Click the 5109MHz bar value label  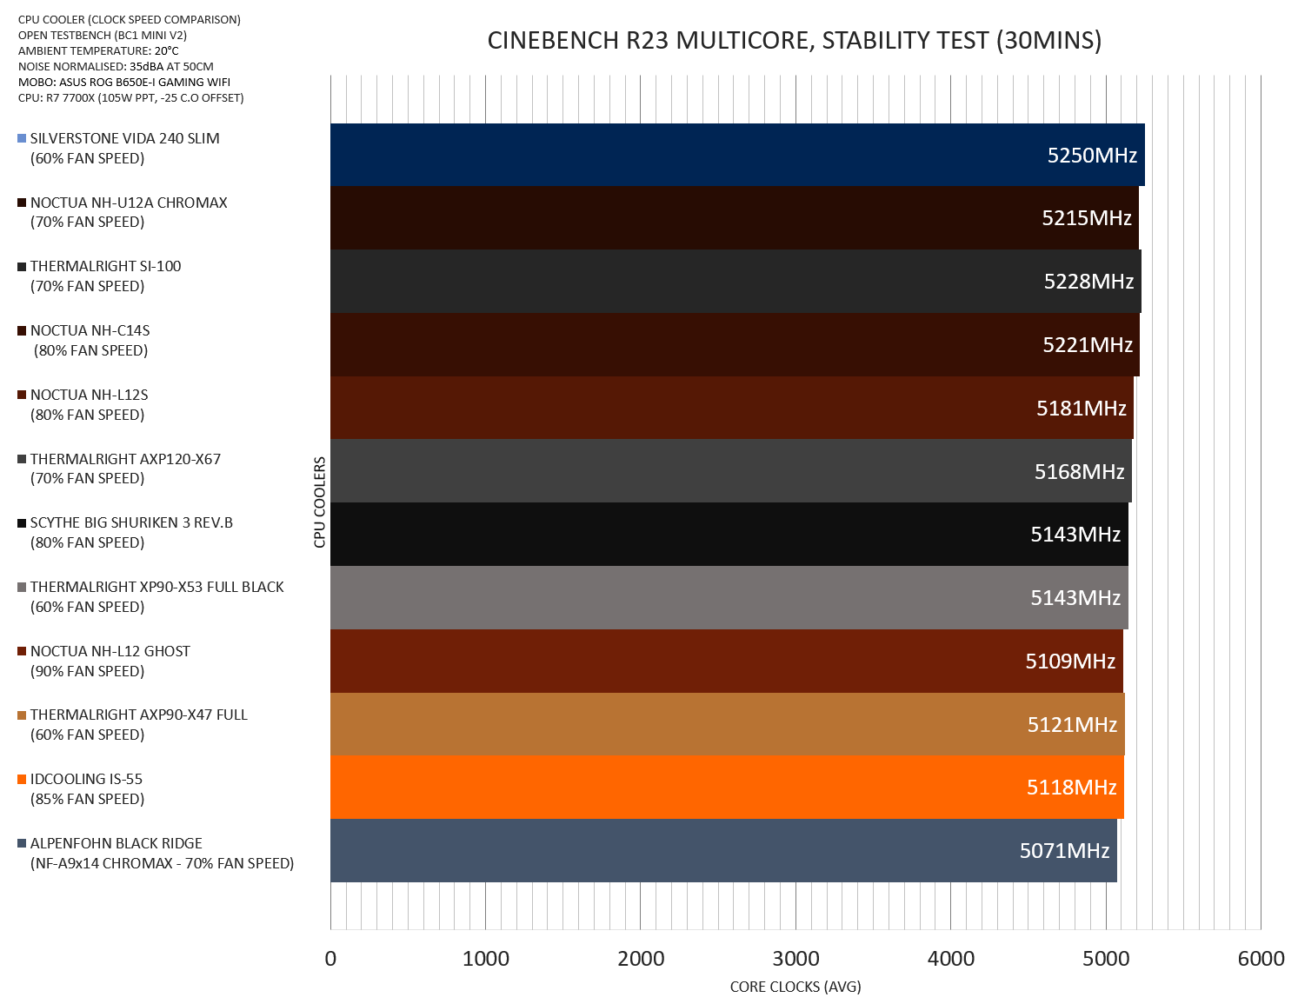pyautogui.click(x=1070, y=661)
